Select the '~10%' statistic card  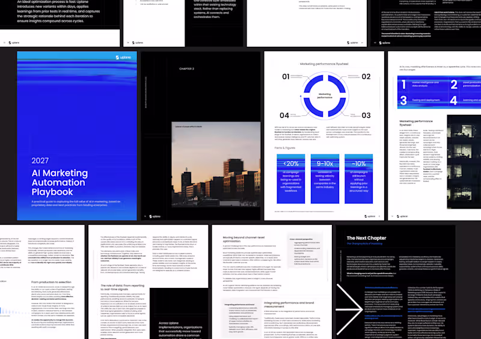(358, 179)
